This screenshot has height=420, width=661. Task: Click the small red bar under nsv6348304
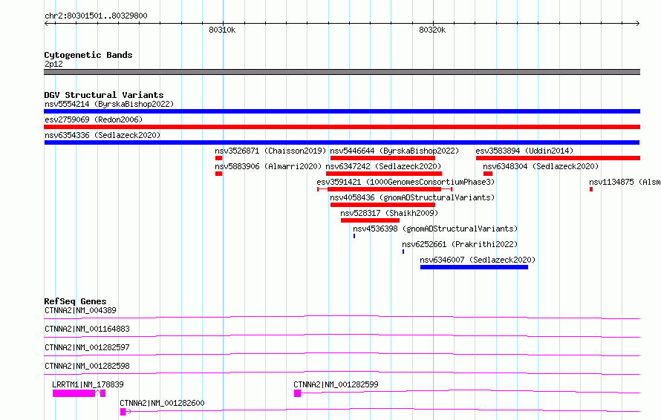488,174
